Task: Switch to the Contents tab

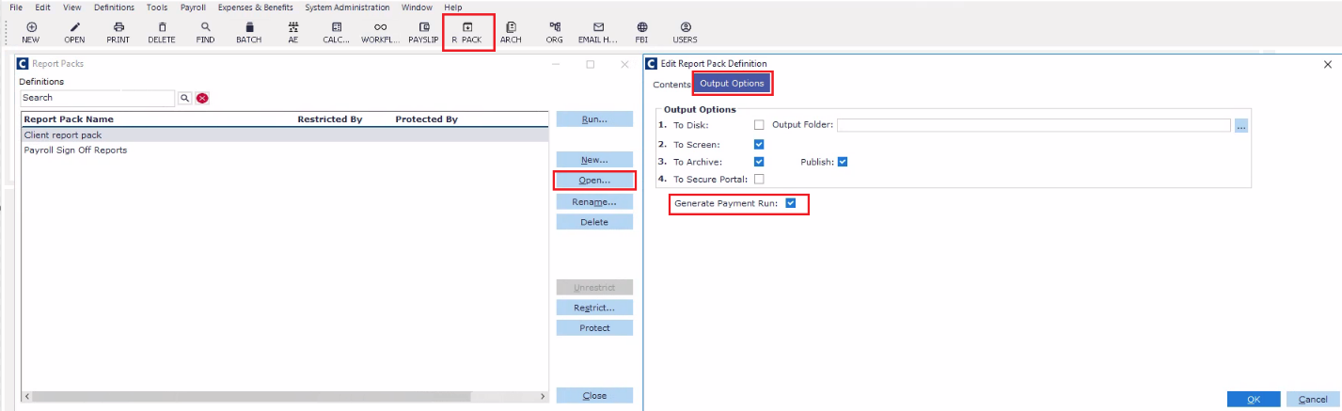Action: [671, 85]
